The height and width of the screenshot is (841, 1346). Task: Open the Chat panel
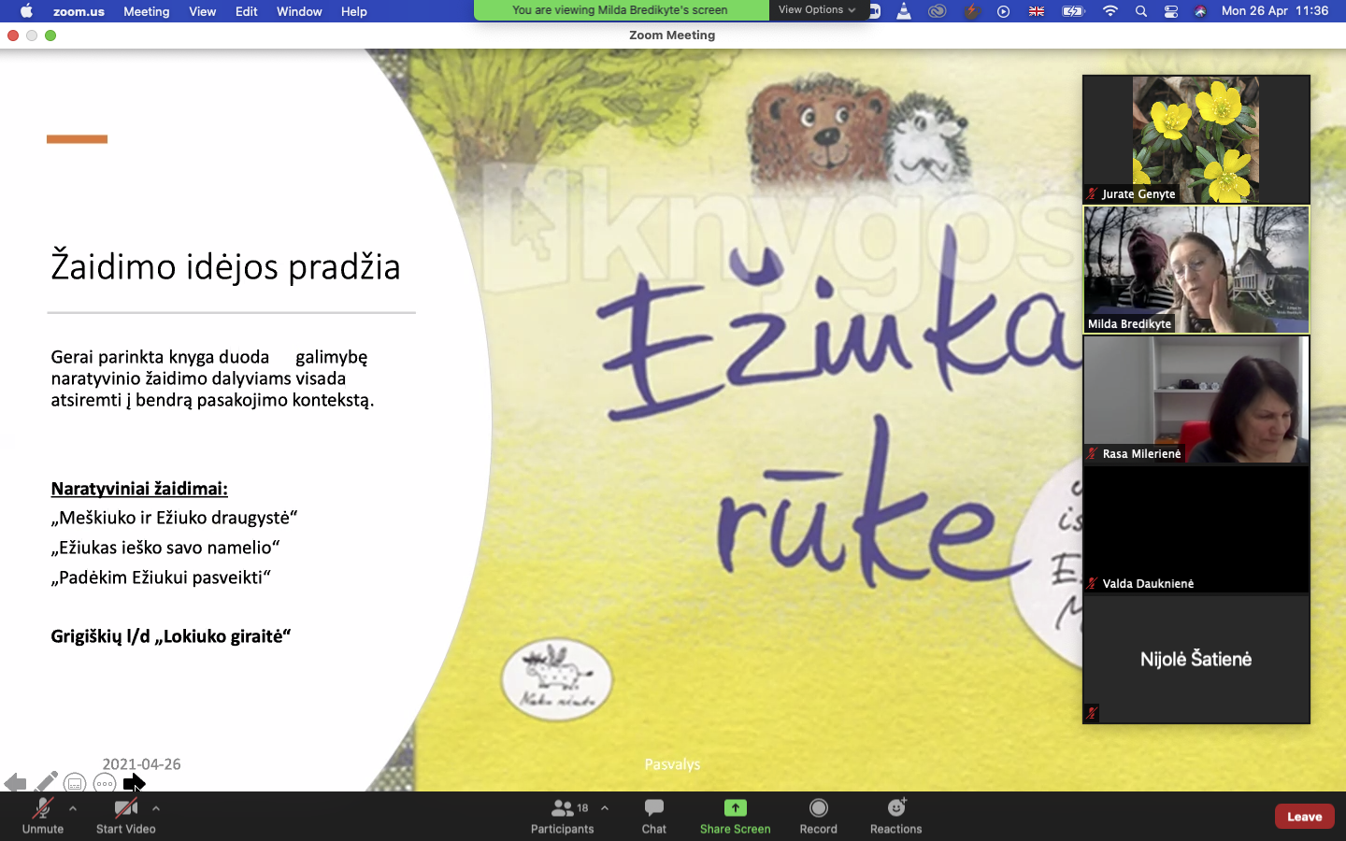pyautogui.click(x=654, y=815)
